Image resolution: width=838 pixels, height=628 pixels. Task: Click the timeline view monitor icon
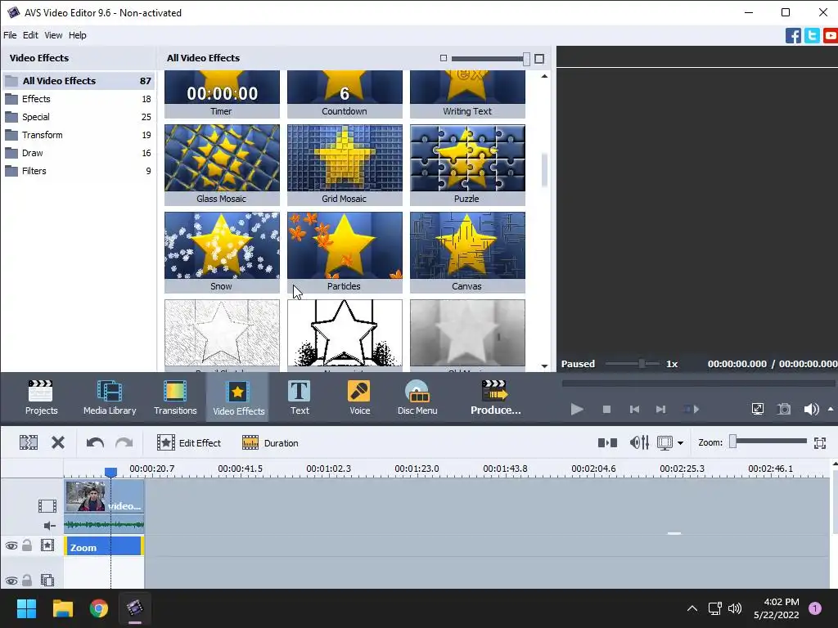(665, 442)
